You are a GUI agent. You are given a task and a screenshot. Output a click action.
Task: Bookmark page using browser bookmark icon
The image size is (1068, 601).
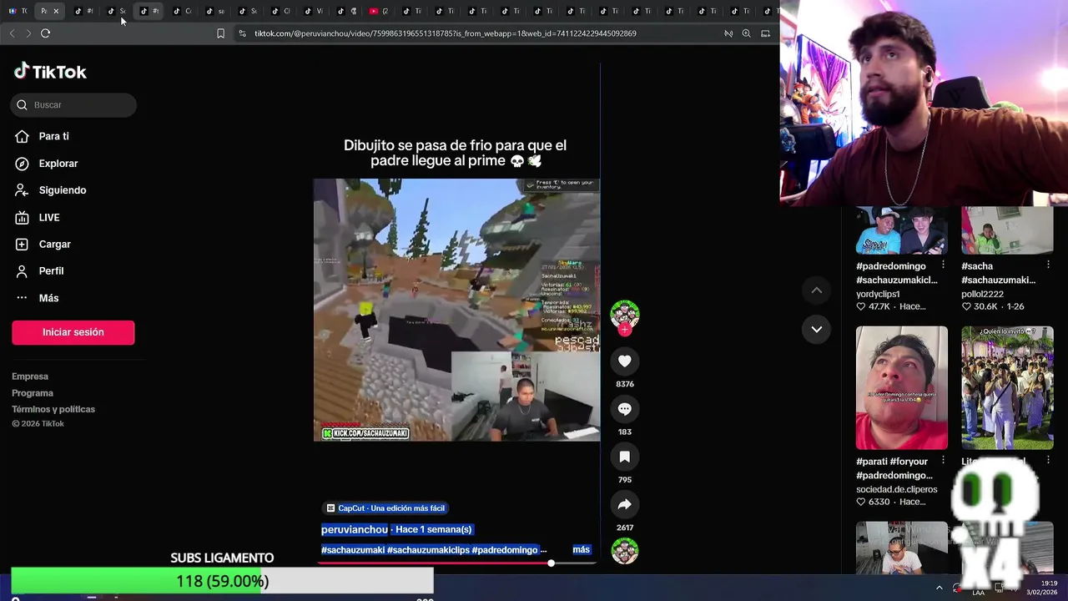click(x=220, y=33)
